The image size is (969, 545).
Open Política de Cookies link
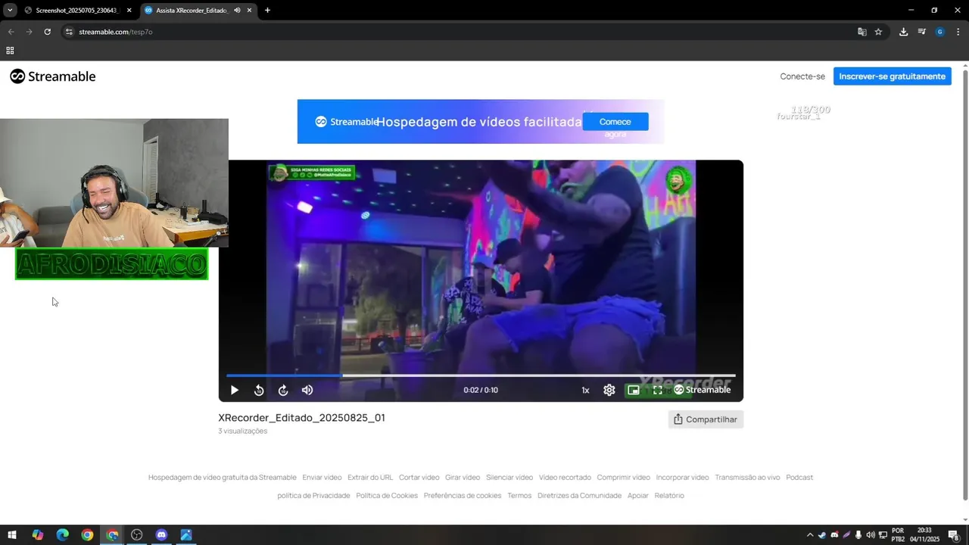coord(387,496)
